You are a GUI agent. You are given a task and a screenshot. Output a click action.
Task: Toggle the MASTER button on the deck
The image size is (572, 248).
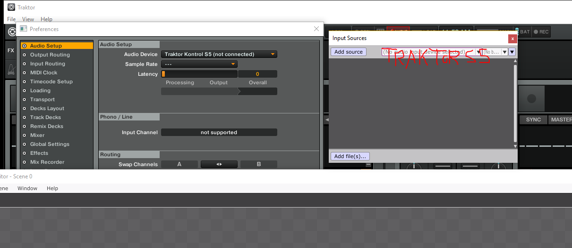(561, 120)
